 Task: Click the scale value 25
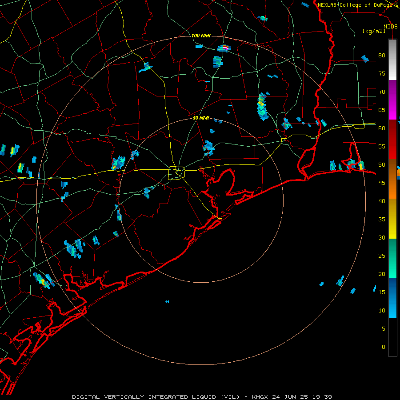(382, 256)
